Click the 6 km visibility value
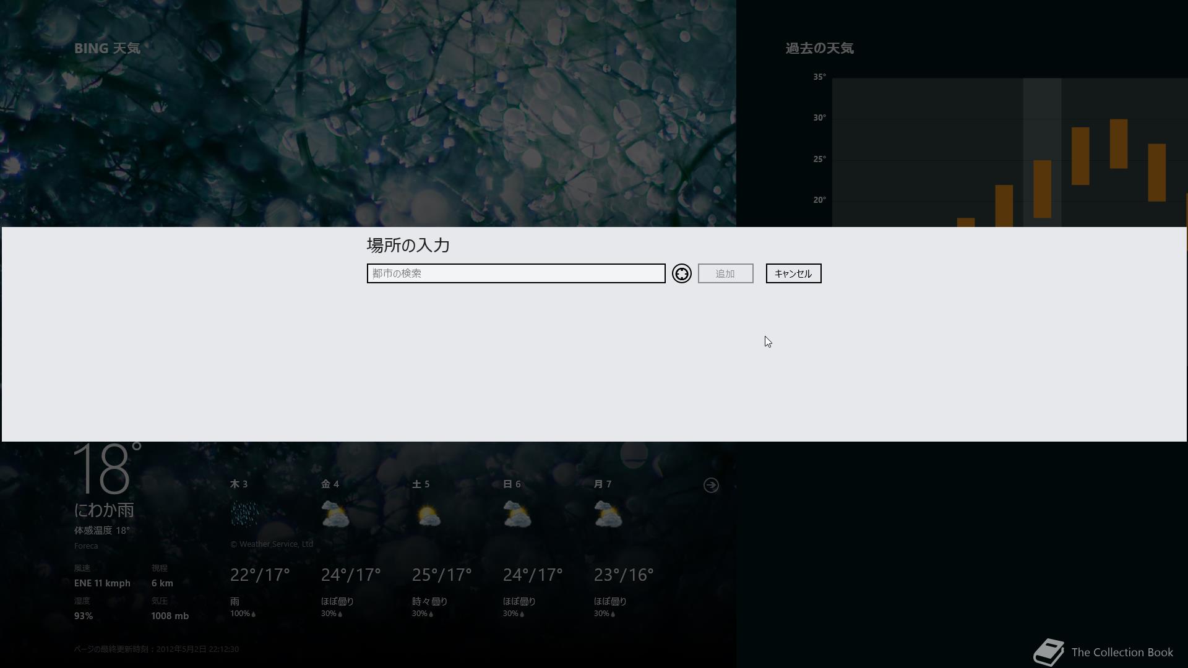The image size is (1188, 668). [x=162, y=583]
